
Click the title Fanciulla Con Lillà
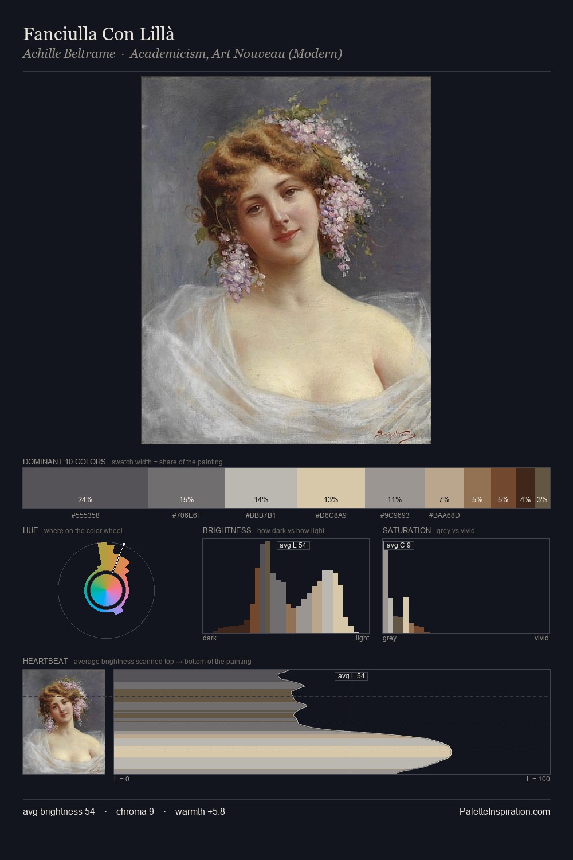[x=99, y=34]
